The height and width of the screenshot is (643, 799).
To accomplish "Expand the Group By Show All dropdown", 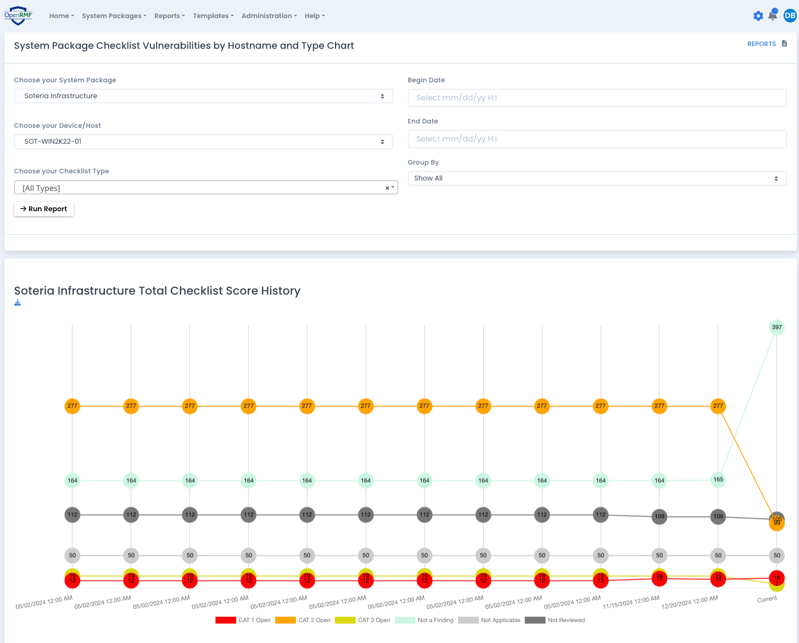I will (x=597, y=178).
